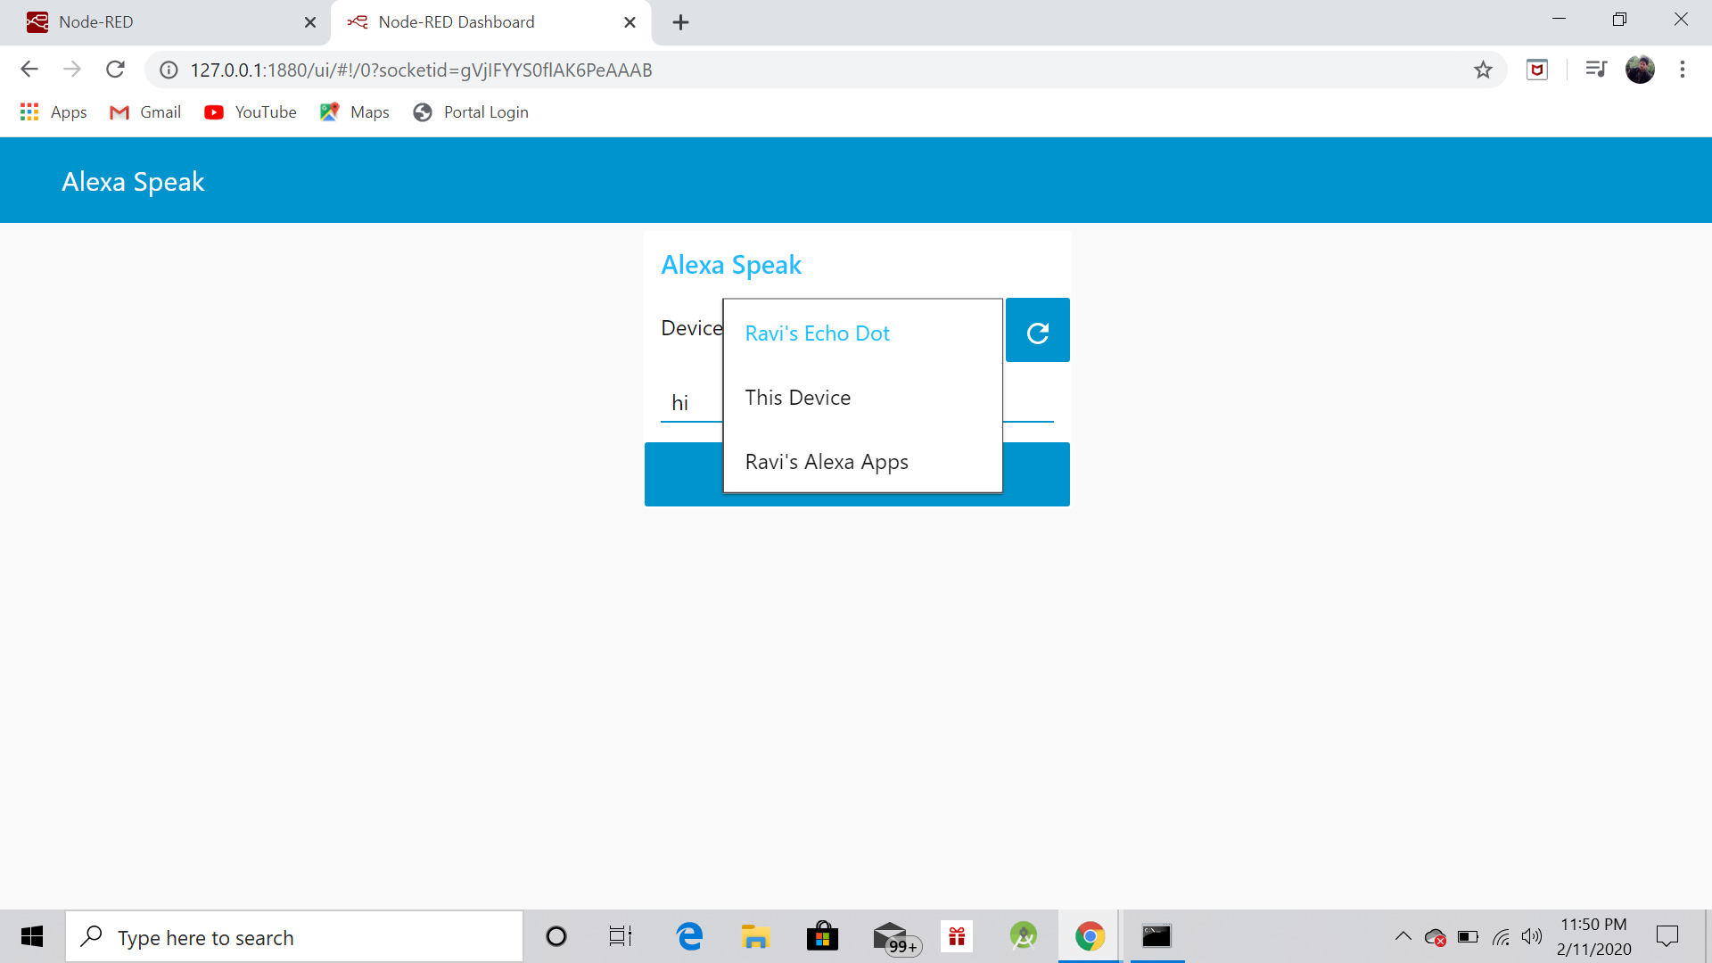
Task: Click the back navigation arrow
Action: pyautogui.click(x=29, y=69)
